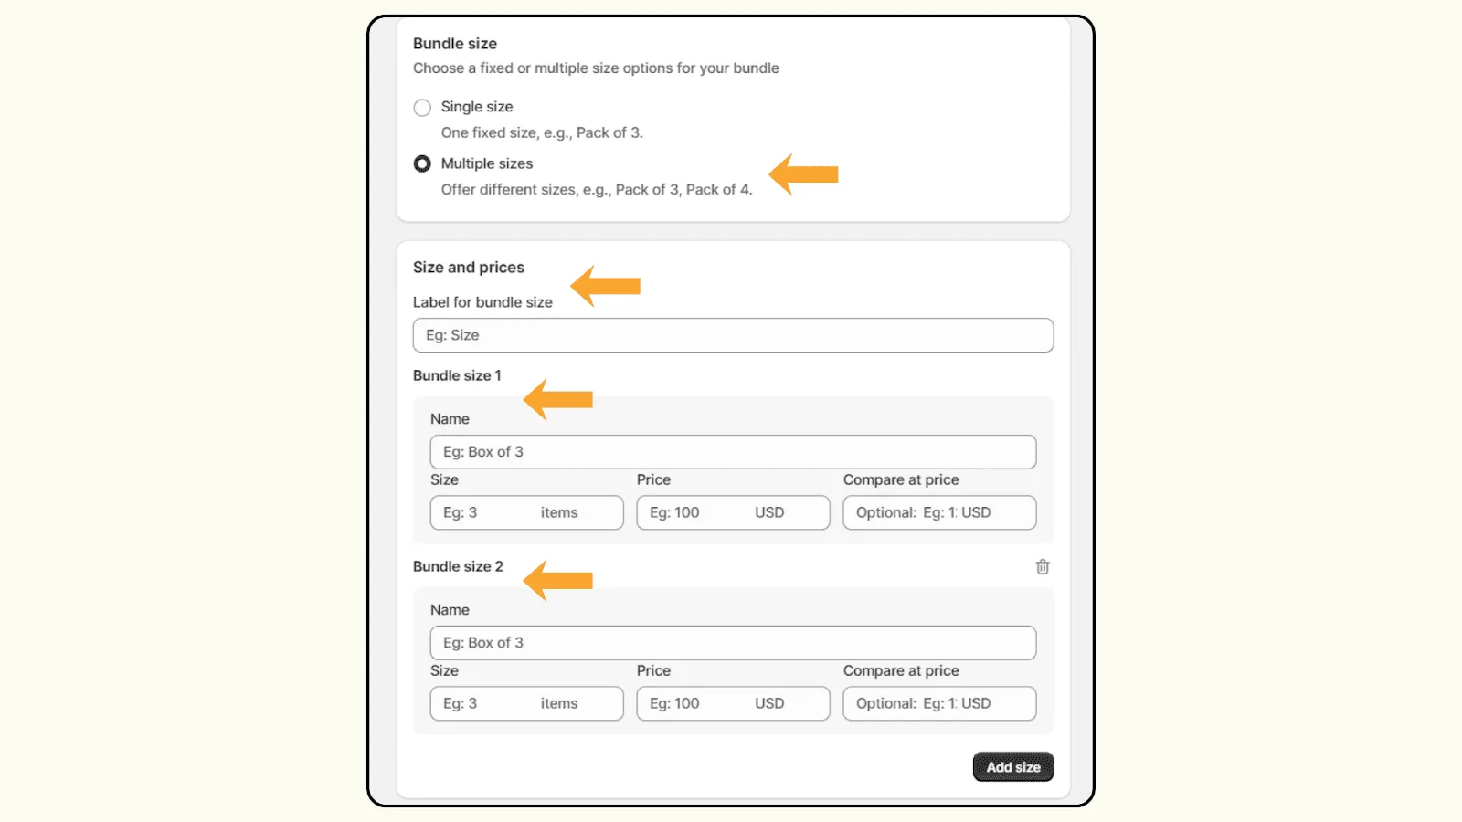Click the Multiple sizes option description text
Viewport: 1462px width, 822px height.
(x=596, y=189)
